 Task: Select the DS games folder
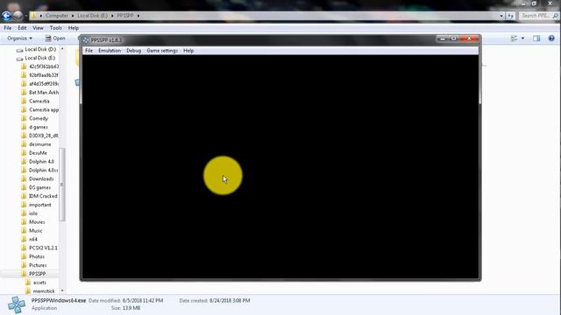tap(39, 187)
